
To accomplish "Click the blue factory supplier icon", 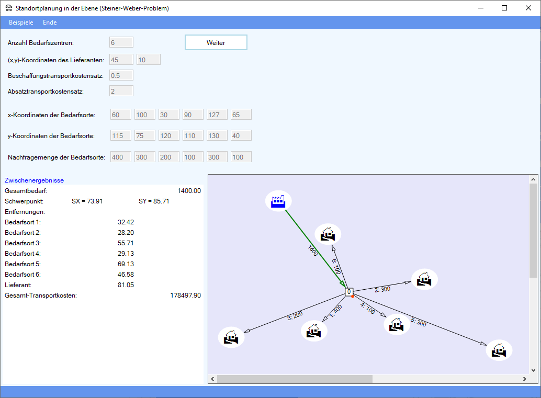I will (x=278, y=201).
